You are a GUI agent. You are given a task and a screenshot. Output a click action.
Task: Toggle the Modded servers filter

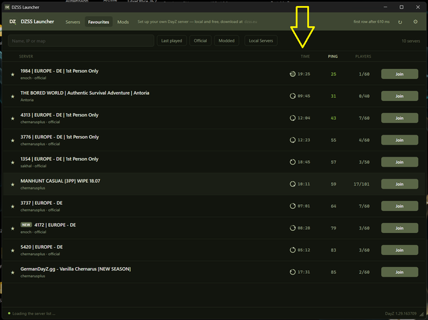(x=226, y=41)
